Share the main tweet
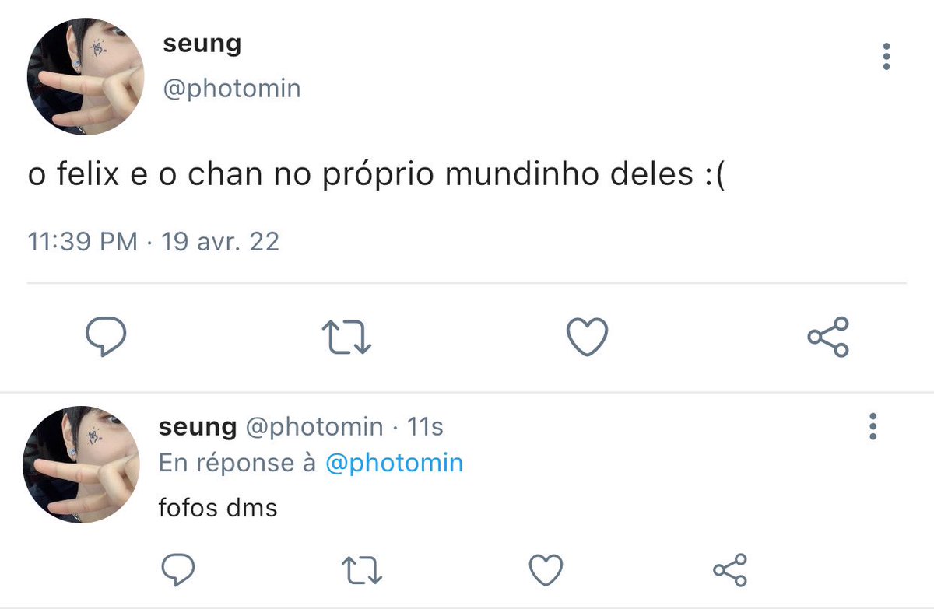This screenshot has width=934, height=609. [x=828, y=337]
